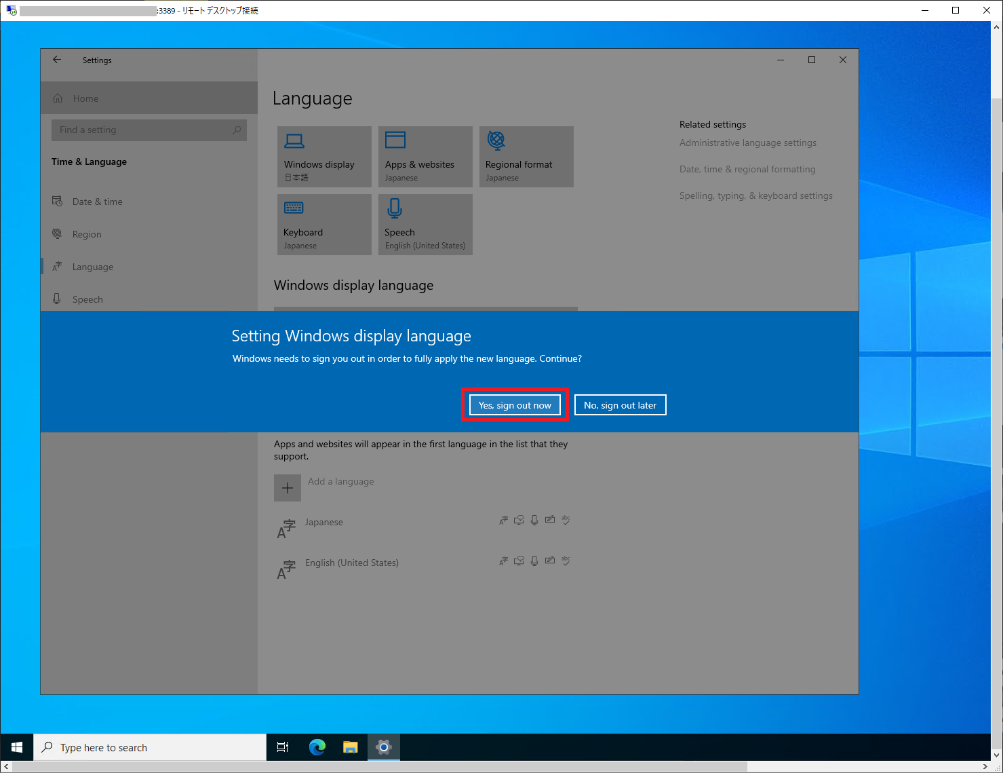Choose No, sign out later

click(620, 404)
